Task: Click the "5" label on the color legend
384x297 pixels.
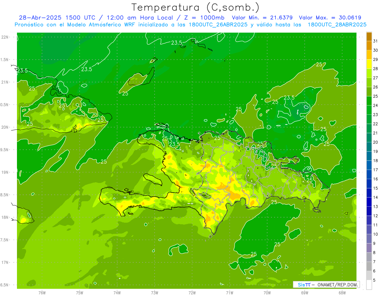Action: pos(374,280)
